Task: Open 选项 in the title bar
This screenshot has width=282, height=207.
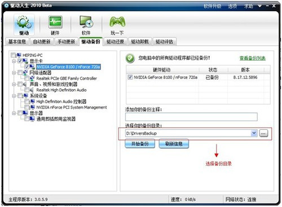Action: click(x=232, y=6)
